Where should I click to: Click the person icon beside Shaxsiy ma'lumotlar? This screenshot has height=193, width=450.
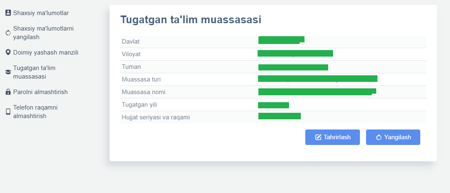point(8,13)
